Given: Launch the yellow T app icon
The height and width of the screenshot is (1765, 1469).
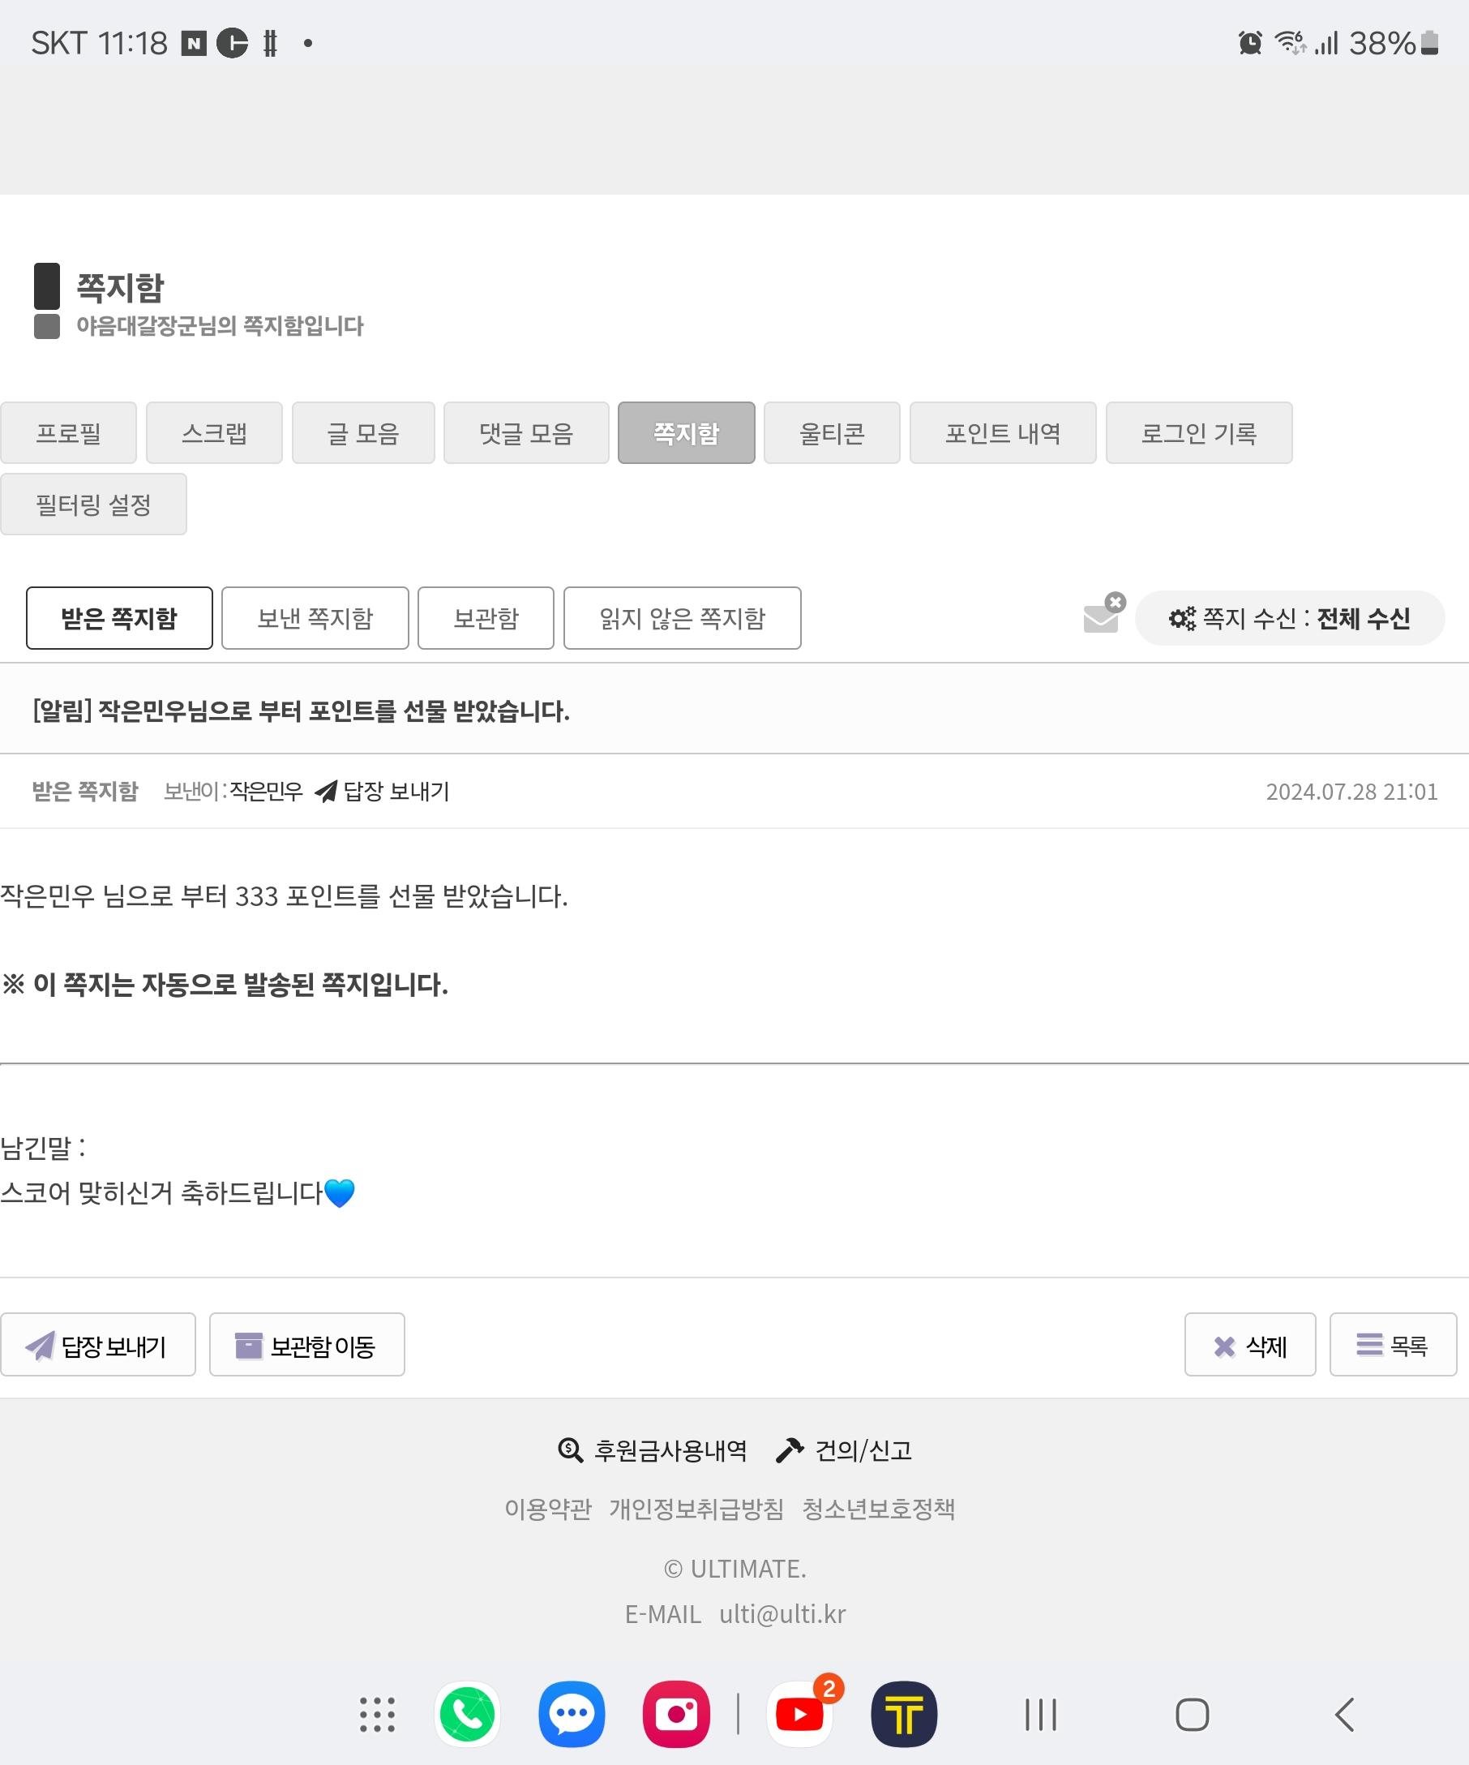Looking at the screenshot, I should coord(904,1714).
